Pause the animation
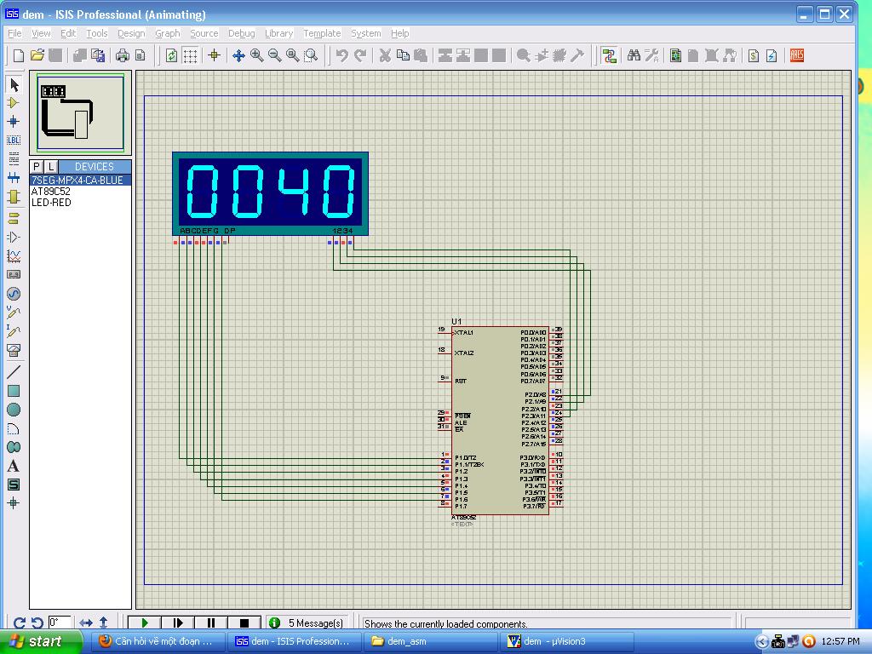This screenshot has width=872, height=654. point(211,623)
